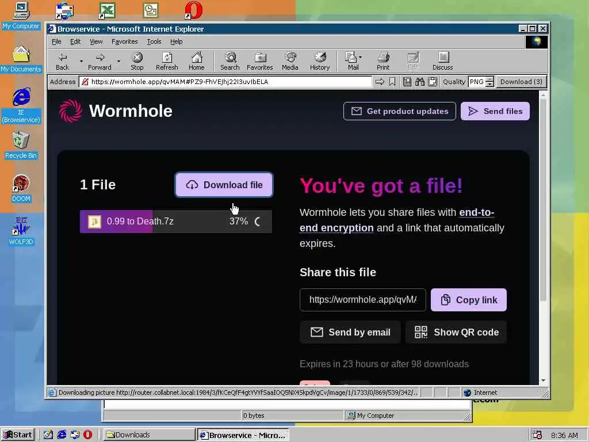This screenshot has width=589, height=442.
Task: Switch to Browservice taskbar button
Action: point(243,435)
